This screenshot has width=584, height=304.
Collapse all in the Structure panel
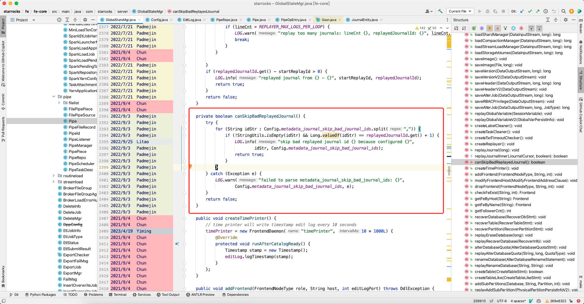pos(556,20)
